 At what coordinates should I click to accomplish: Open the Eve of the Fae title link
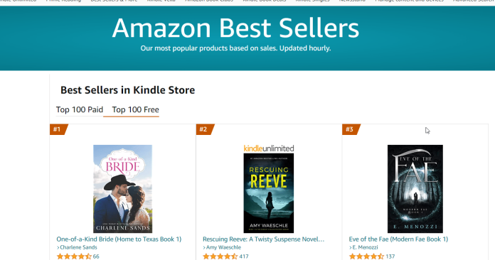click(398, 239)
